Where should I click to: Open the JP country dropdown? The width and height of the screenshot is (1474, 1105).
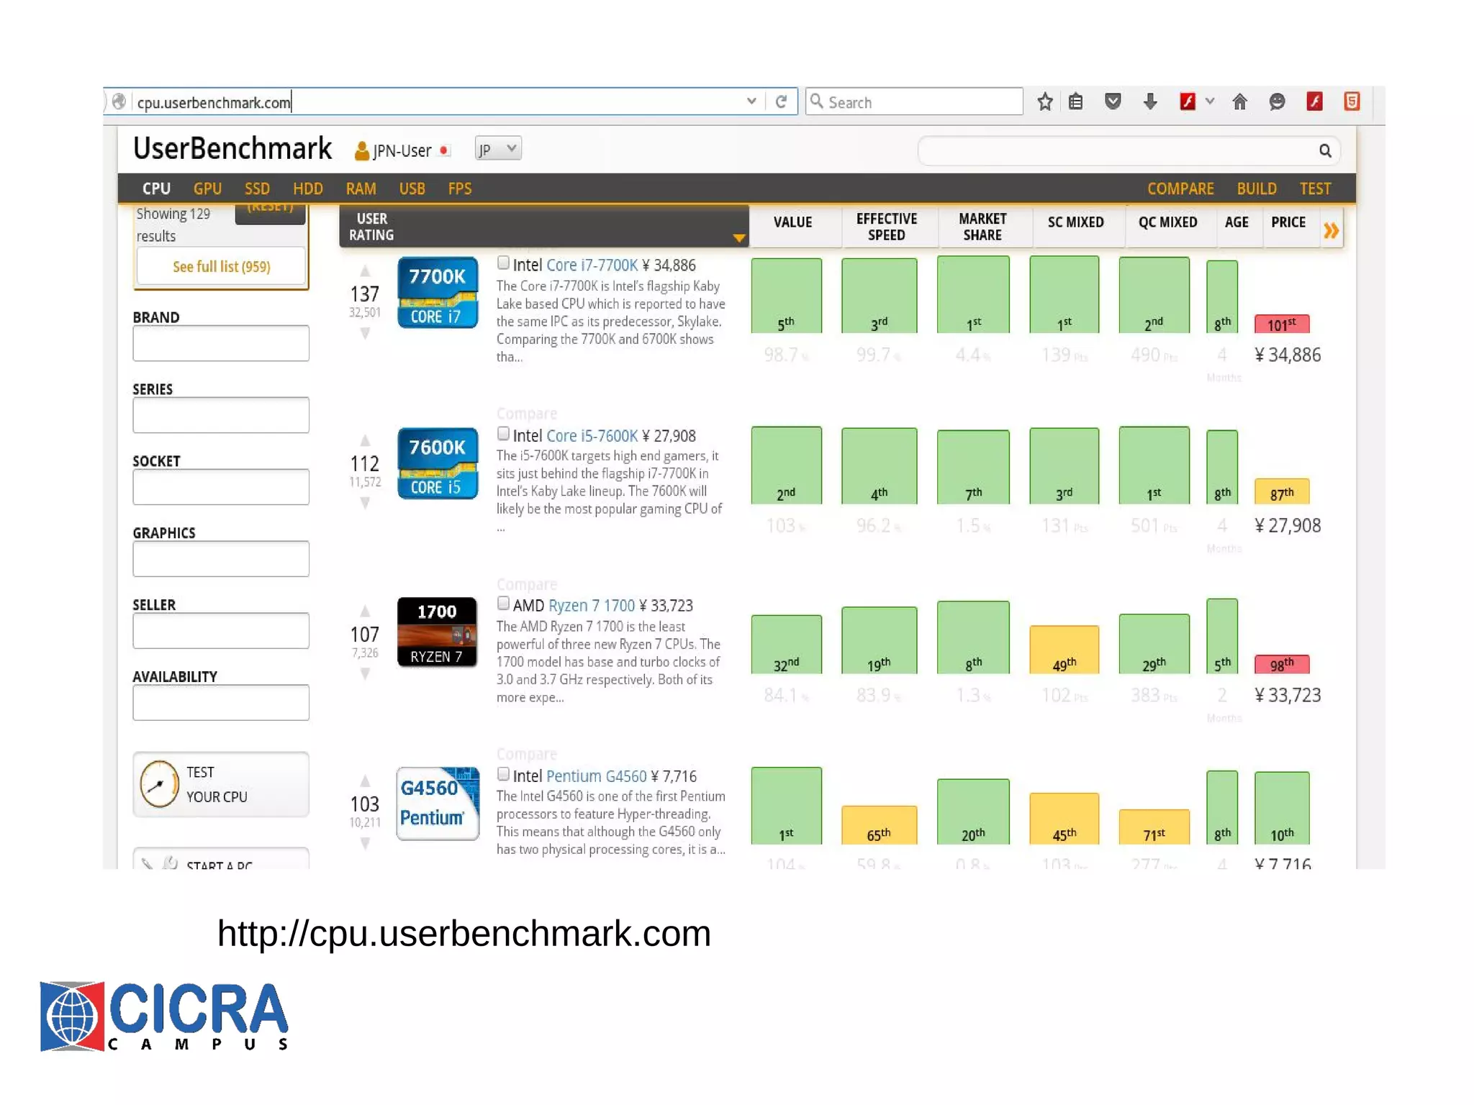tap(498, 149)
